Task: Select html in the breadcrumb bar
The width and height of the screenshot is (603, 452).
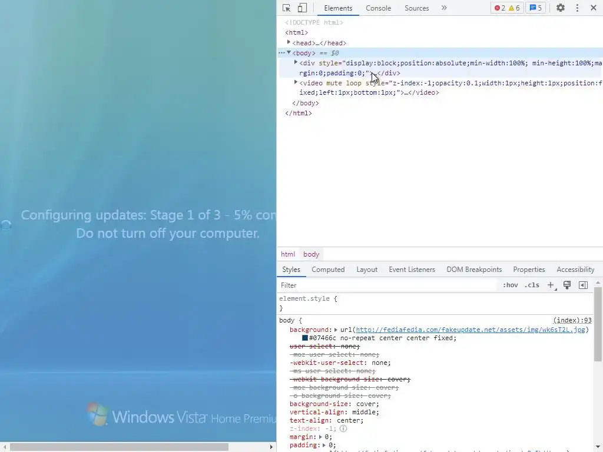Action: coord(287,254)
